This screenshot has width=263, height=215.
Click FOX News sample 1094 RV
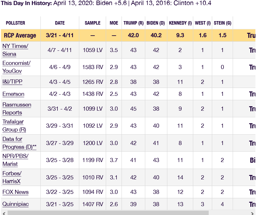tap(93, 192)
